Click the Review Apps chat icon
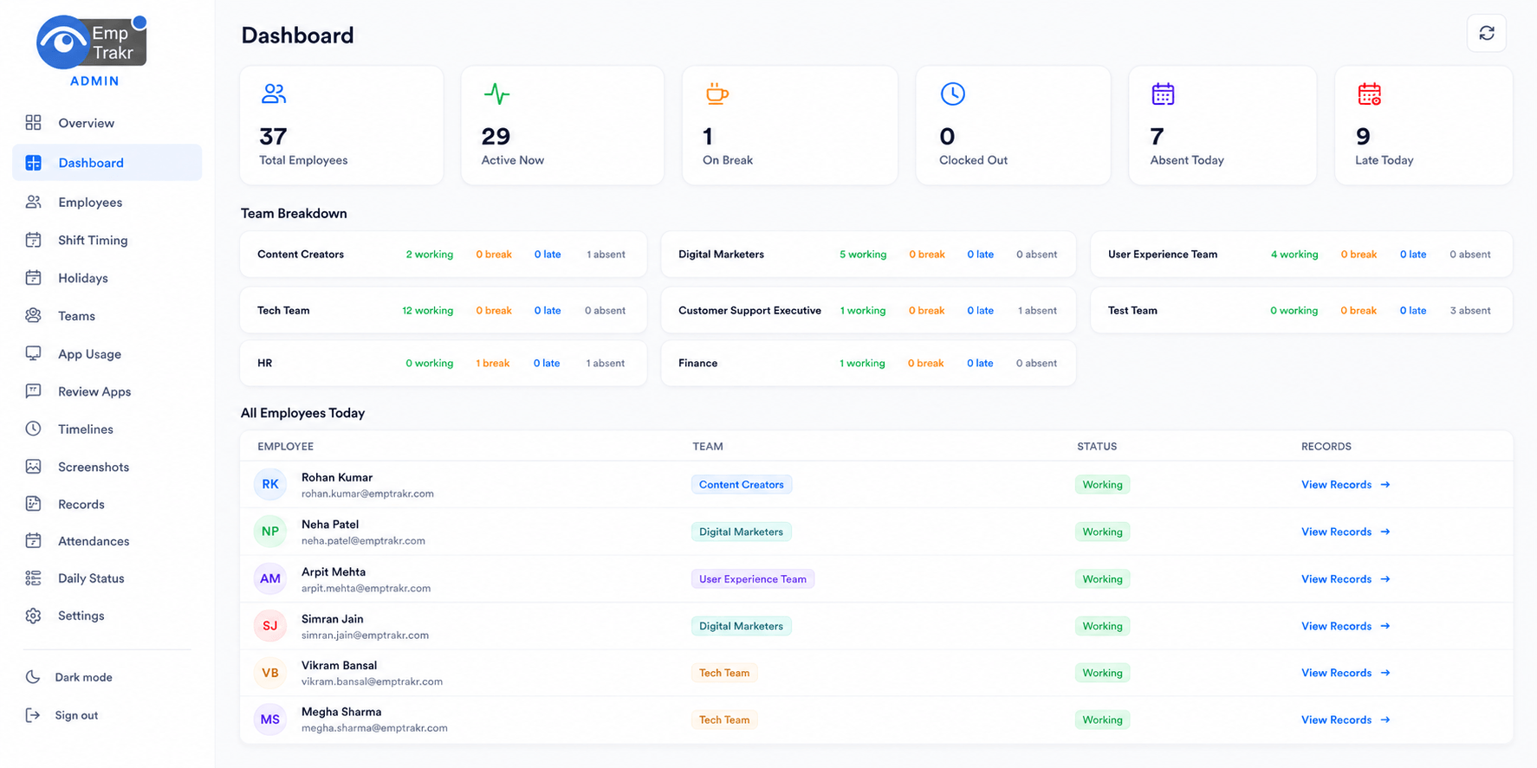1537x768 pixels. pyautogui.click(x=33, y=391)
